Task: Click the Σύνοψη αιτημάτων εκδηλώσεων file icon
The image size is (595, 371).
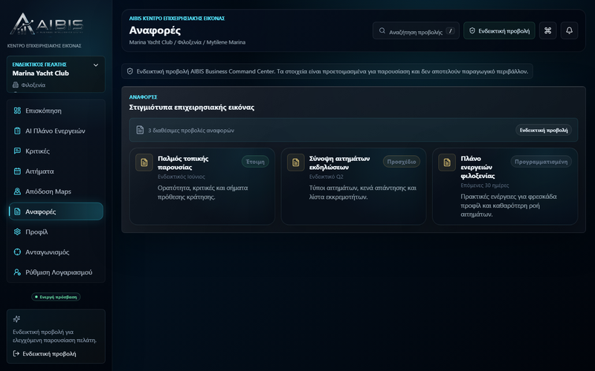Action: [x=295, y=162]
